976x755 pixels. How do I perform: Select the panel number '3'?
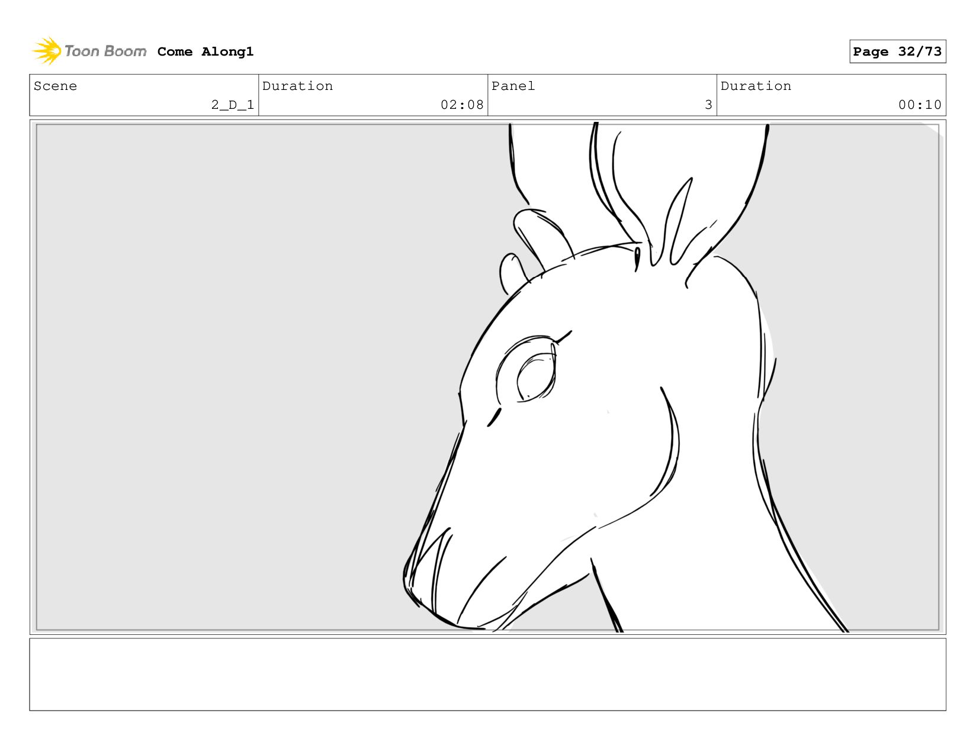(x=708, y=105)
